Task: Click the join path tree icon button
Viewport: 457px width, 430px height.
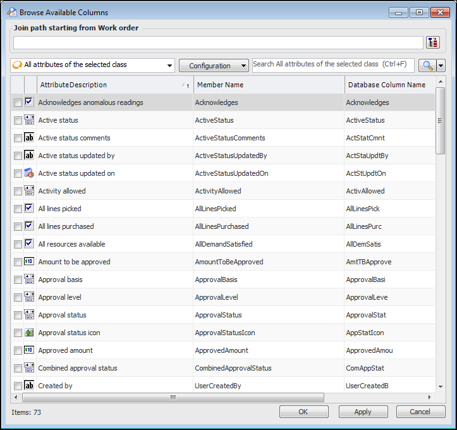Action: point(432,42)
